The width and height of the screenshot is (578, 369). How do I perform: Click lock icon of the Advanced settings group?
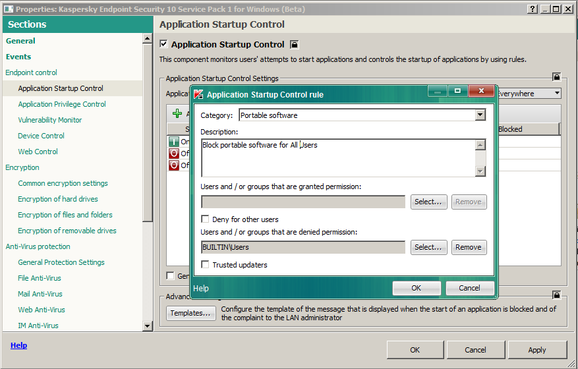coord(556,295)
